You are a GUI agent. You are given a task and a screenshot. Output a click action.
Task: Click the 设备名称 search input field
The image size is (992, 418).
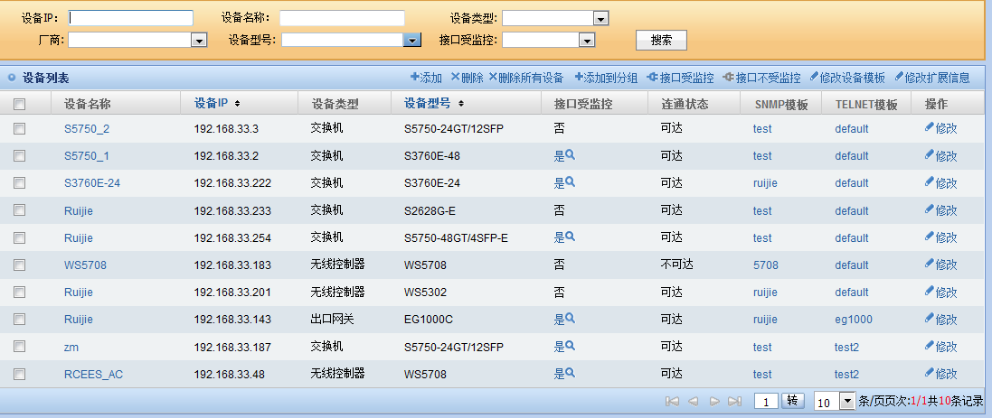coord(342,18)
